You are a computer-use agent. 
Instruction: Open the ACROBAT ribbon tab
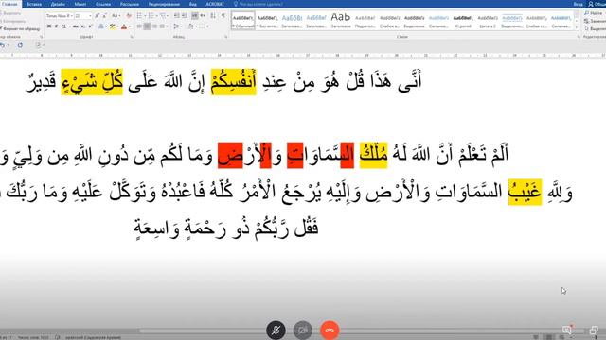(215, 4)
